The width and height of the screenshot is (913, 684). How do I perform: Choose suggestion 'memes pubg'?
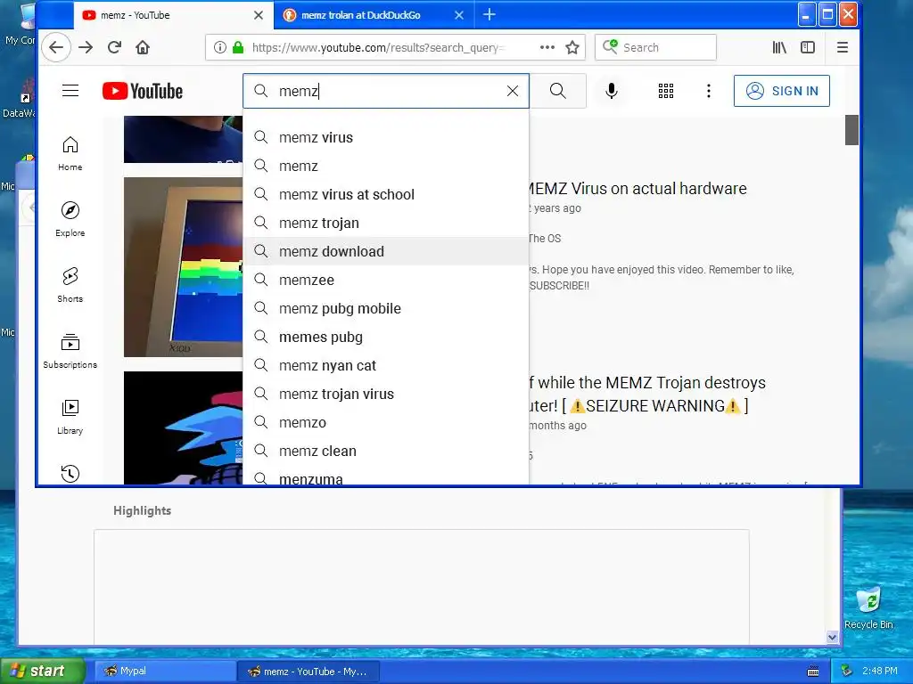click(x=386, y=337)
